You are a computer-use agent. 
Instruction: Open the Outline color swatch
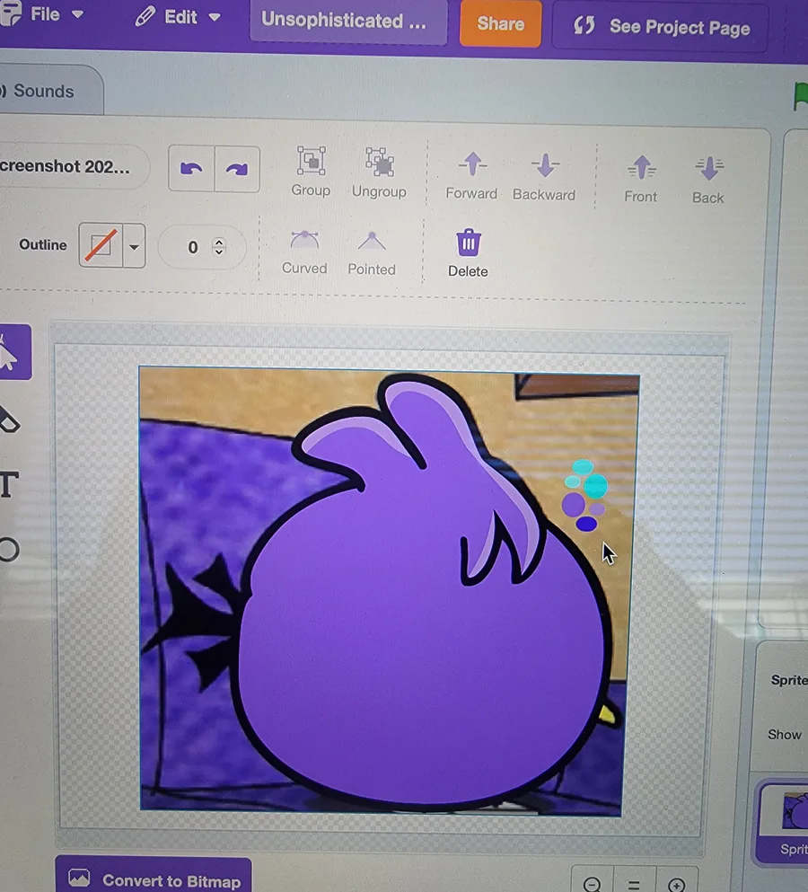click(101, 245)
